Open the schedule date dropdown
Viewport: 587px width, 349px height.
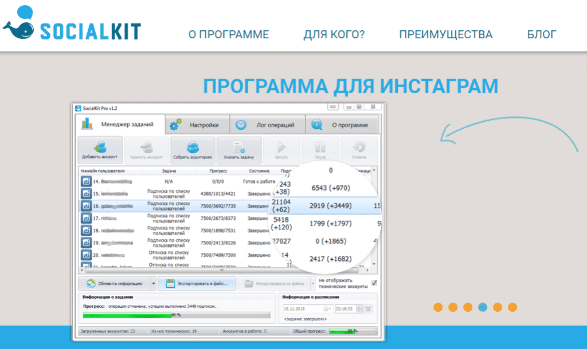327,309
